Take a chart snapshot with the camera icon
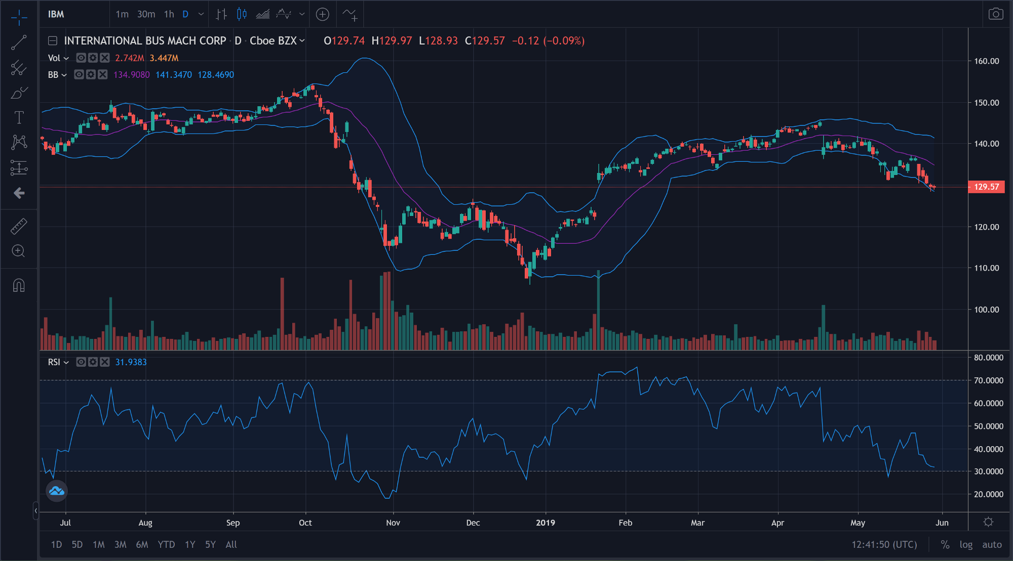 (995, 14)
